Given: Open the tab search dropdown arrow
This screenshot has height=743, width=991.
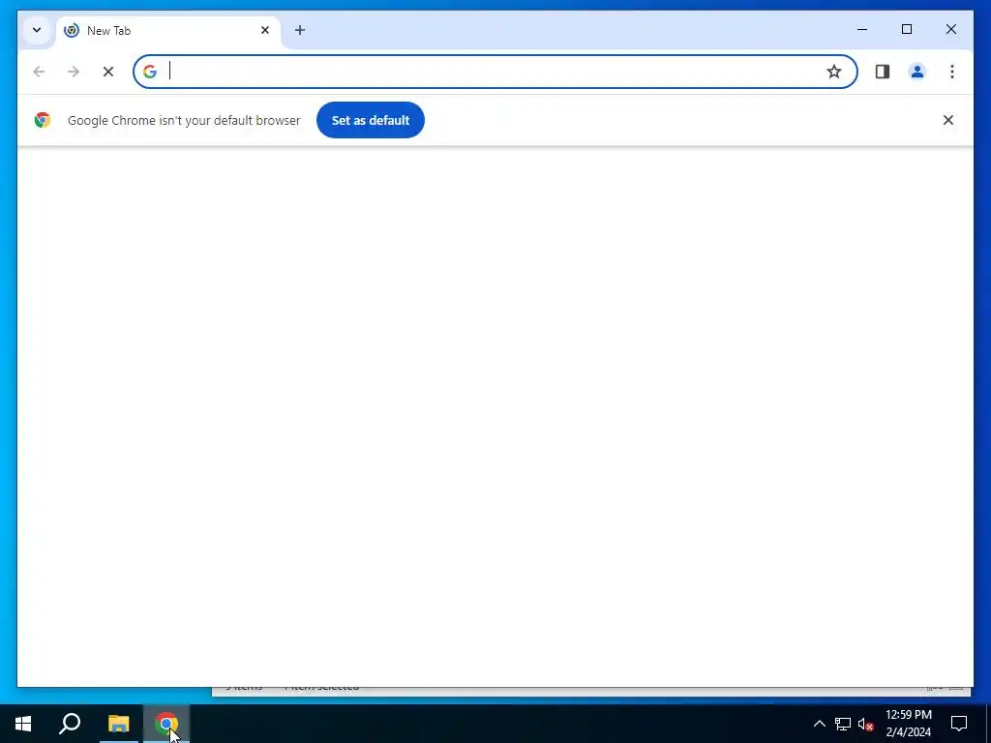Looking at the screenshot, I should (x=37, y=30).
